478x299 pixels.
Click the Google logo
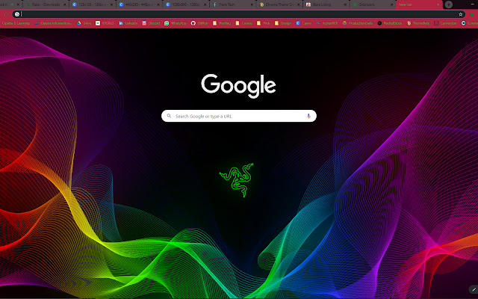tap(238, 86)
